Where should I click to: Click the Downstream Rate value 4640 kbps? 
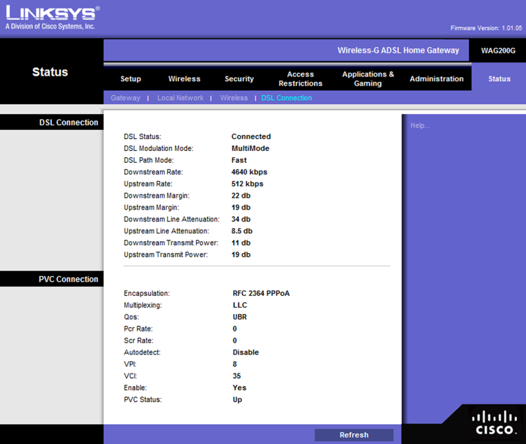pyautogui.click(x=250, y=172)
